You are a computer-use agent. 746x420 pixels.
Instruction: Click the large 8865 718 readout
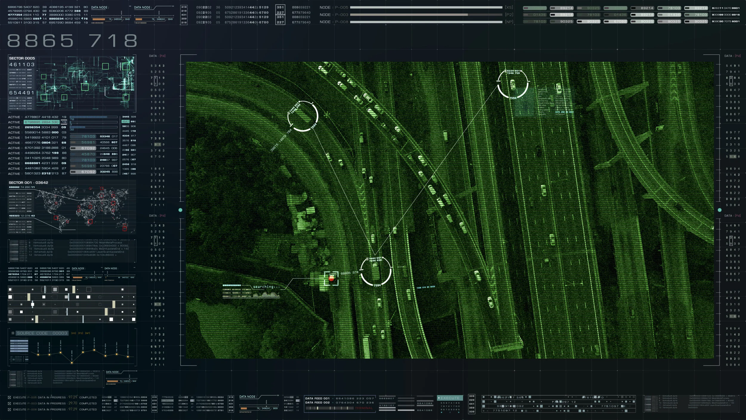tap(72, 41)
